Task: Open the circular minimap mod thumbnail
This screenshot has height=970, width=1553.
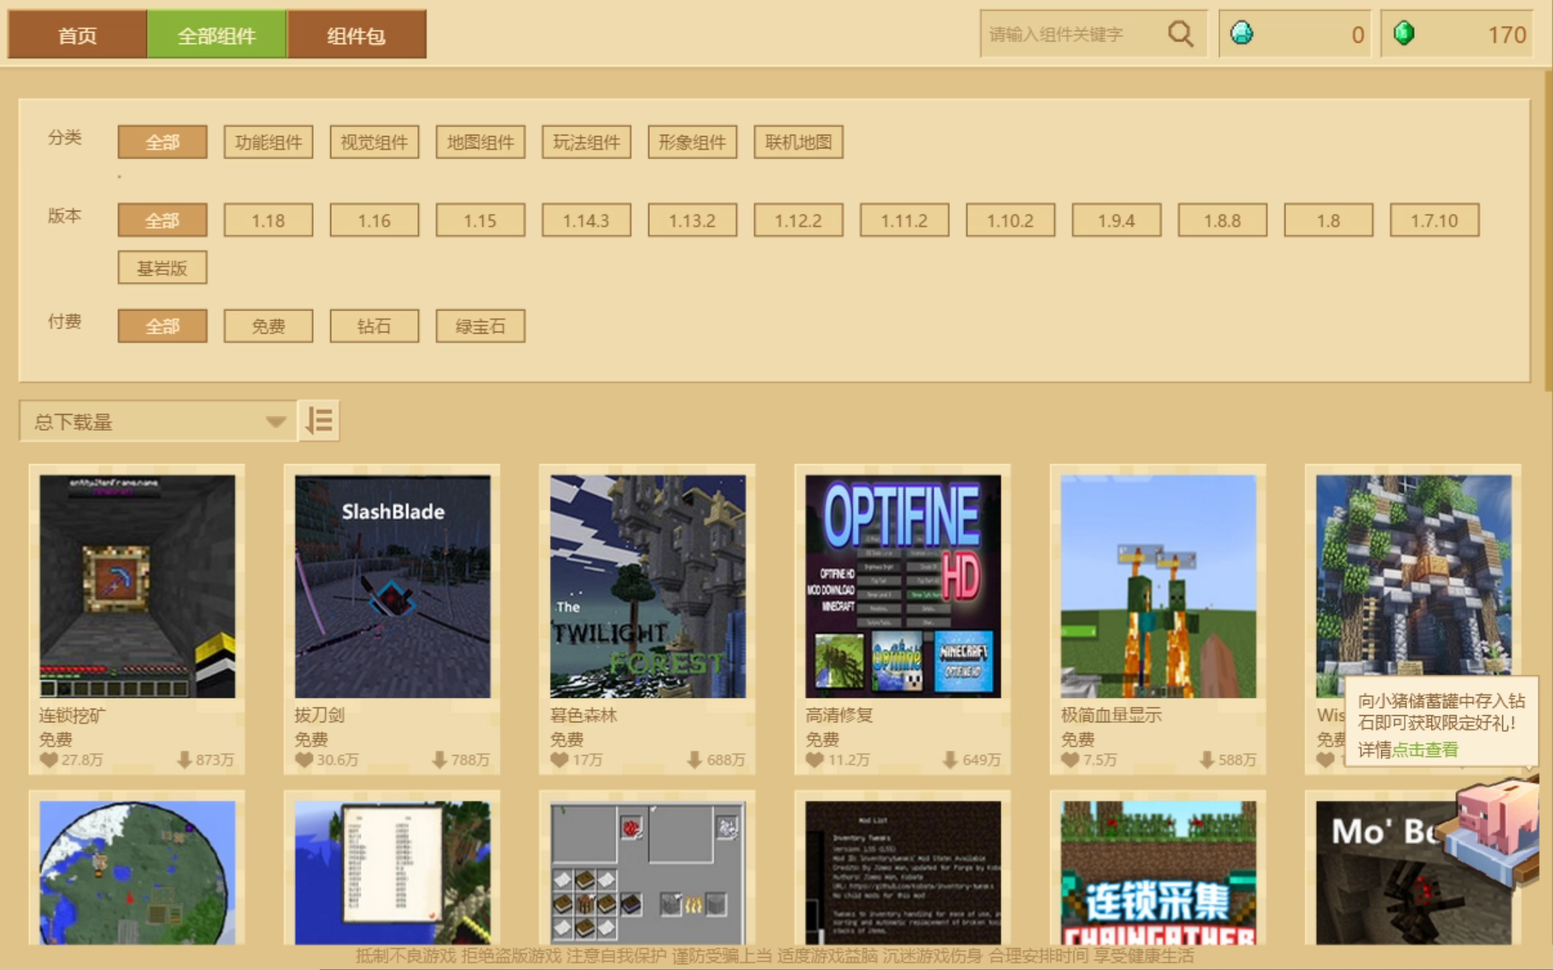Action: point(137,872)
